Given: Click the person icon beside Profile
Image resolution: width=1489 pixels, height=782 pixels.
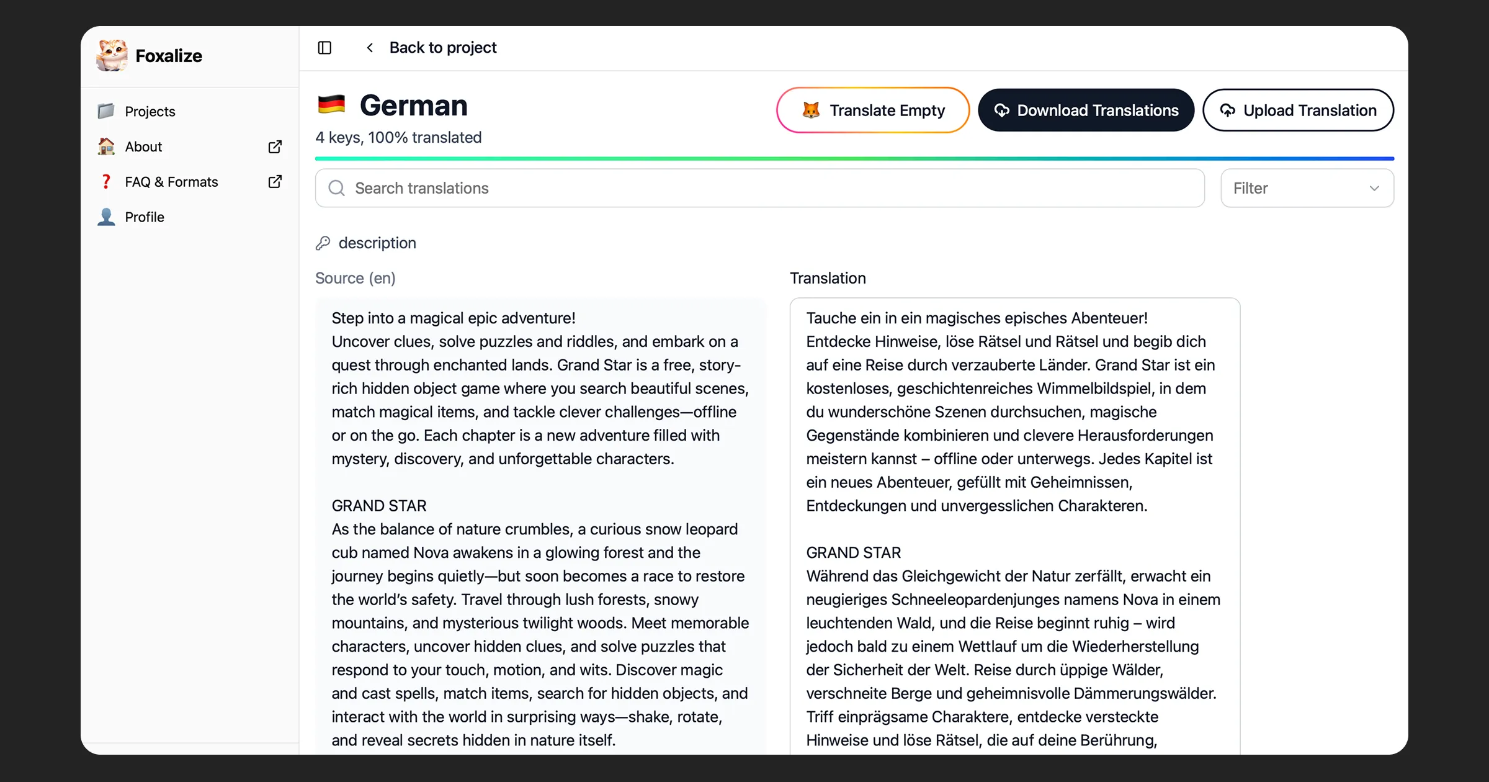Looking at the screenshot, I should [x=106, y=217].
